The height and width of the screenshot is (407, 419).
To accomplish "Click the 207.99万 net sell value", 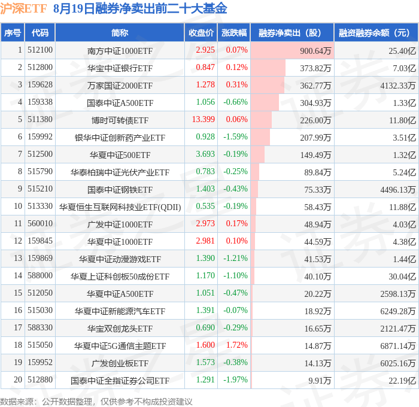I will (x=315, y=138).
